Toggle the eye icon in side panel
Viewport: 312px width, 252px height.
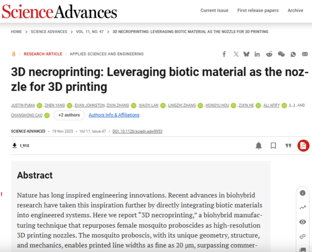pos(303,222)
